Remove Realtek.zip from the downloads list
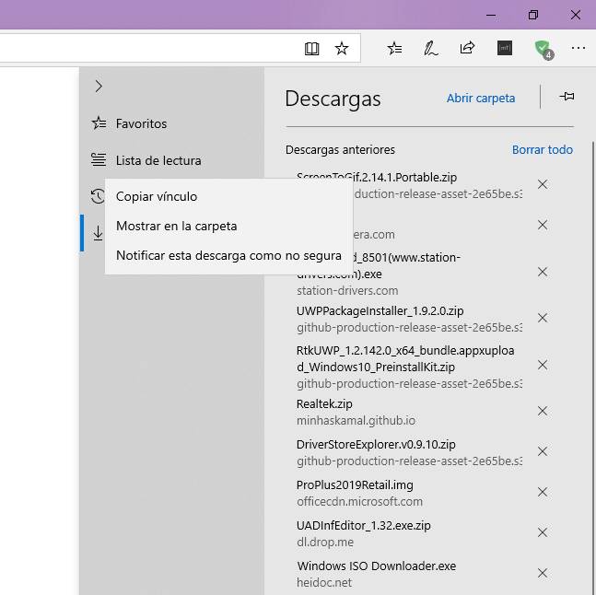This screenshot has width=596, height=595. tap(543, 411)
